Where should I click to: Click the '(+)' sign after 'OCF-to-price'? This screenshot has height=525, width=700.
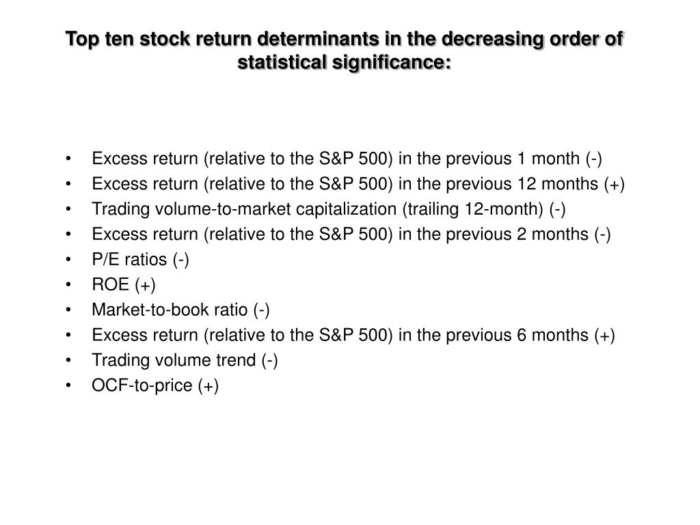click(x=208, y=386)
